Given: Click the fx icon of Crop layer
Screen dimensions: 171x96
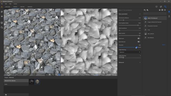Looking at the screenshot, I should (x=145, y=30).
